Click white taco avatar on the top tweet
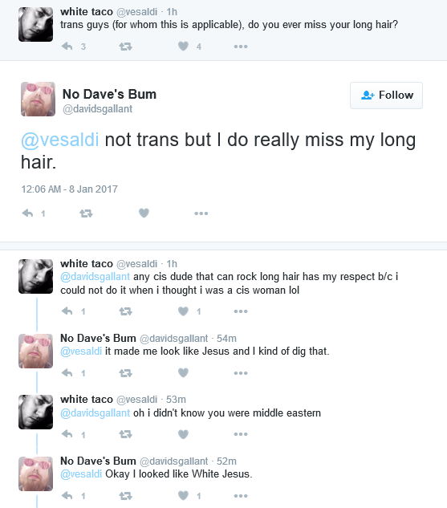Screen dimensions: 447x508 tap(35, 24)
